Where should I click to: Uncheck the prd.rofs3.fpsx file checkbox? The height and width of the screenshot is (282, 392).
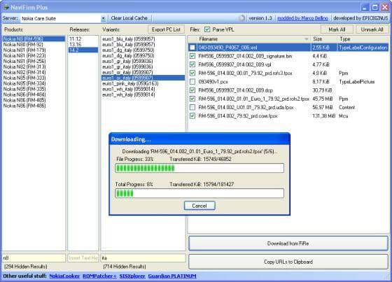[192, 73]
